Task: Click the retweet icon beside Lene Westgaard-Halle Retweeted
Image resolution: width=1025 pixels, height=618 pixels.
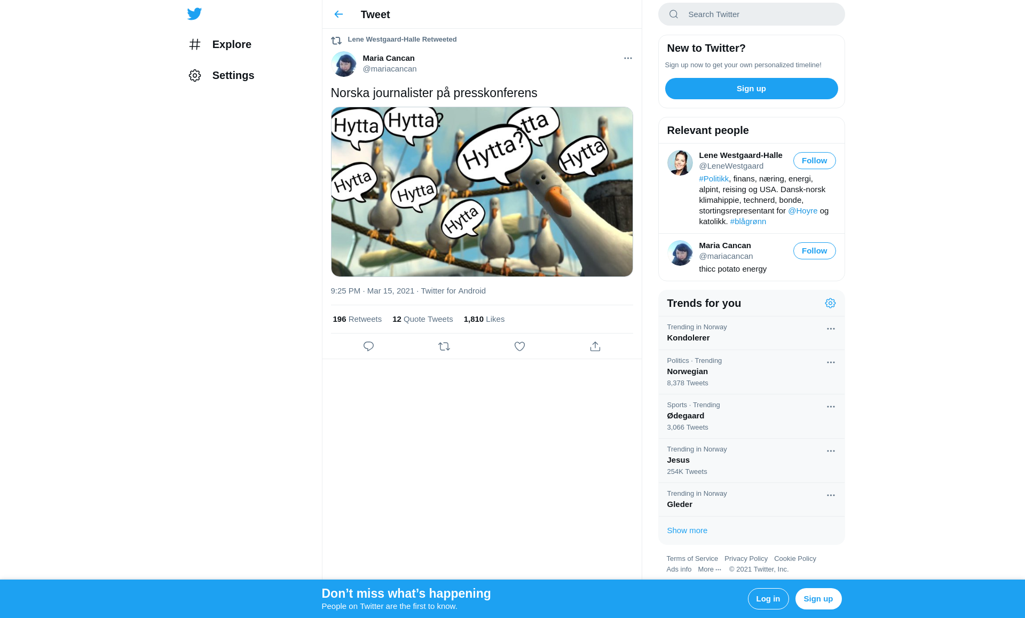Action: (336, 41)
